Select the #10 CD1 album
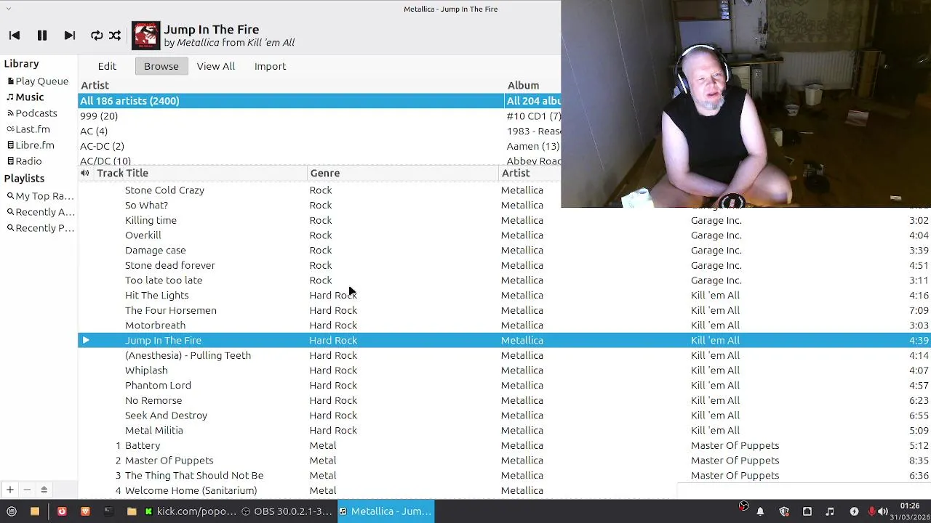 coord(533,116)
